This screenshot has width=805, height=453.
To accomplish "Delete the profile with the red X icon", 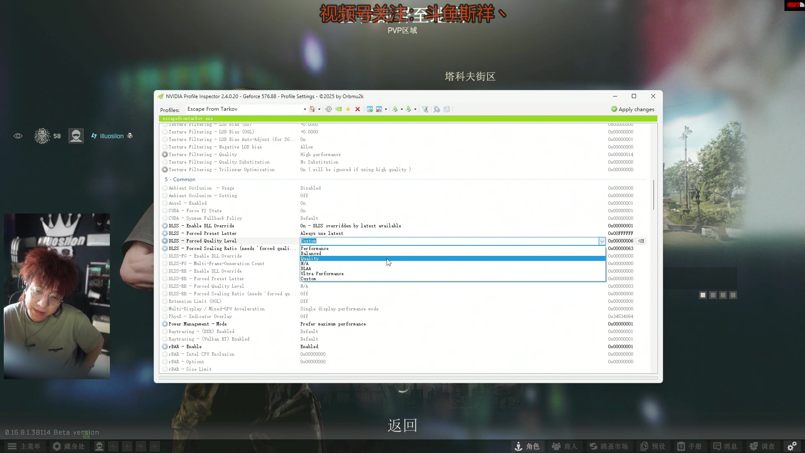I will click(x=358, y=109).
